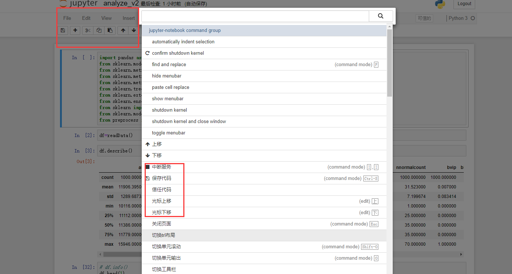Click the save notebook toolbar icon

[x=63, y=30]
